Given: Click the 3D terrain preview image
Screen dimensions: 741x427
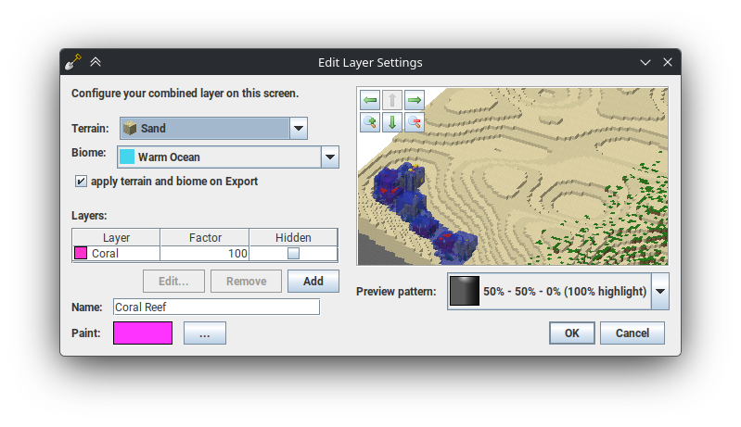Looking at the screenshot, I should [x=513, y=176].
